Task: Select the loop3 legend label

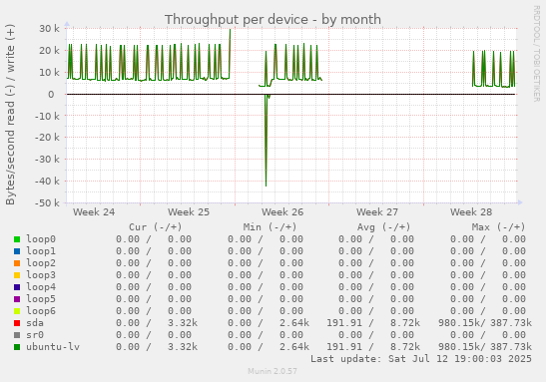Action: coord(41,275)
